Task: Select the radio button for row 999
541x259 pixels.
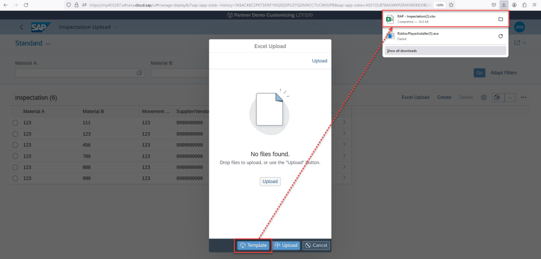Action: coord(15,178)
